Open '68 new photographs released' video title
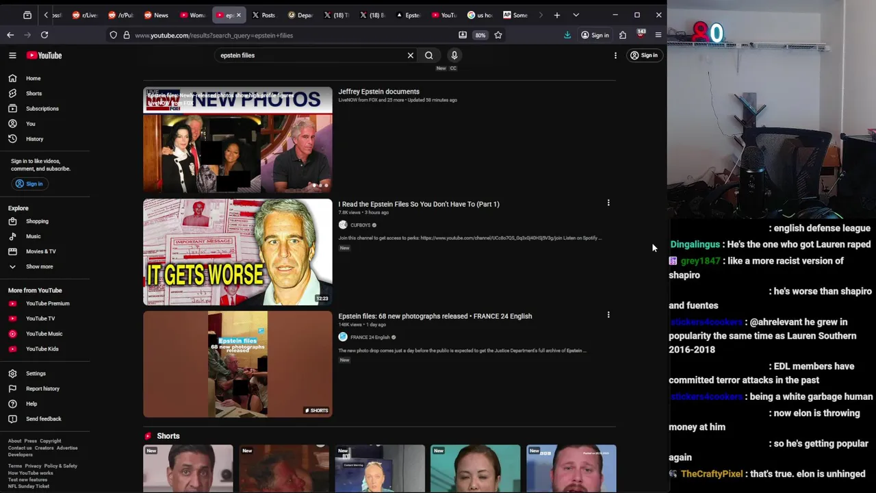This screenshot has width=876, height=493. point(435,316)
